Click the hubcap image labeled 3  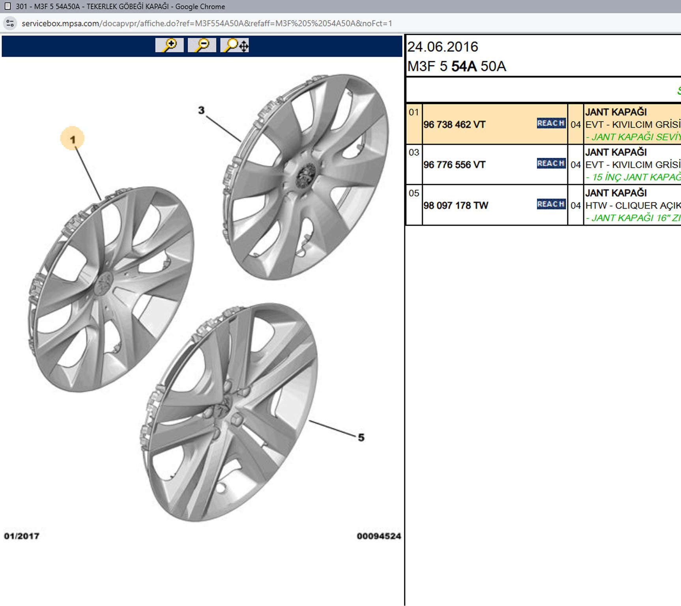pos(306,178)
